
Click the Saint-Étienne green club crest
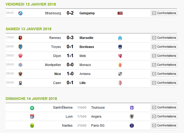coord(32,108)
